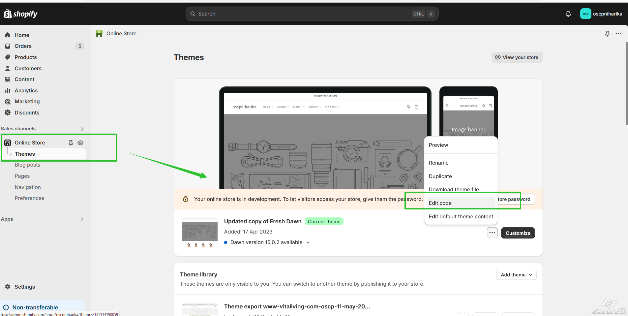The width and height of the screenshot is (628, 316).
Task: Click the View your store button
Action: (x=517, y=57)
